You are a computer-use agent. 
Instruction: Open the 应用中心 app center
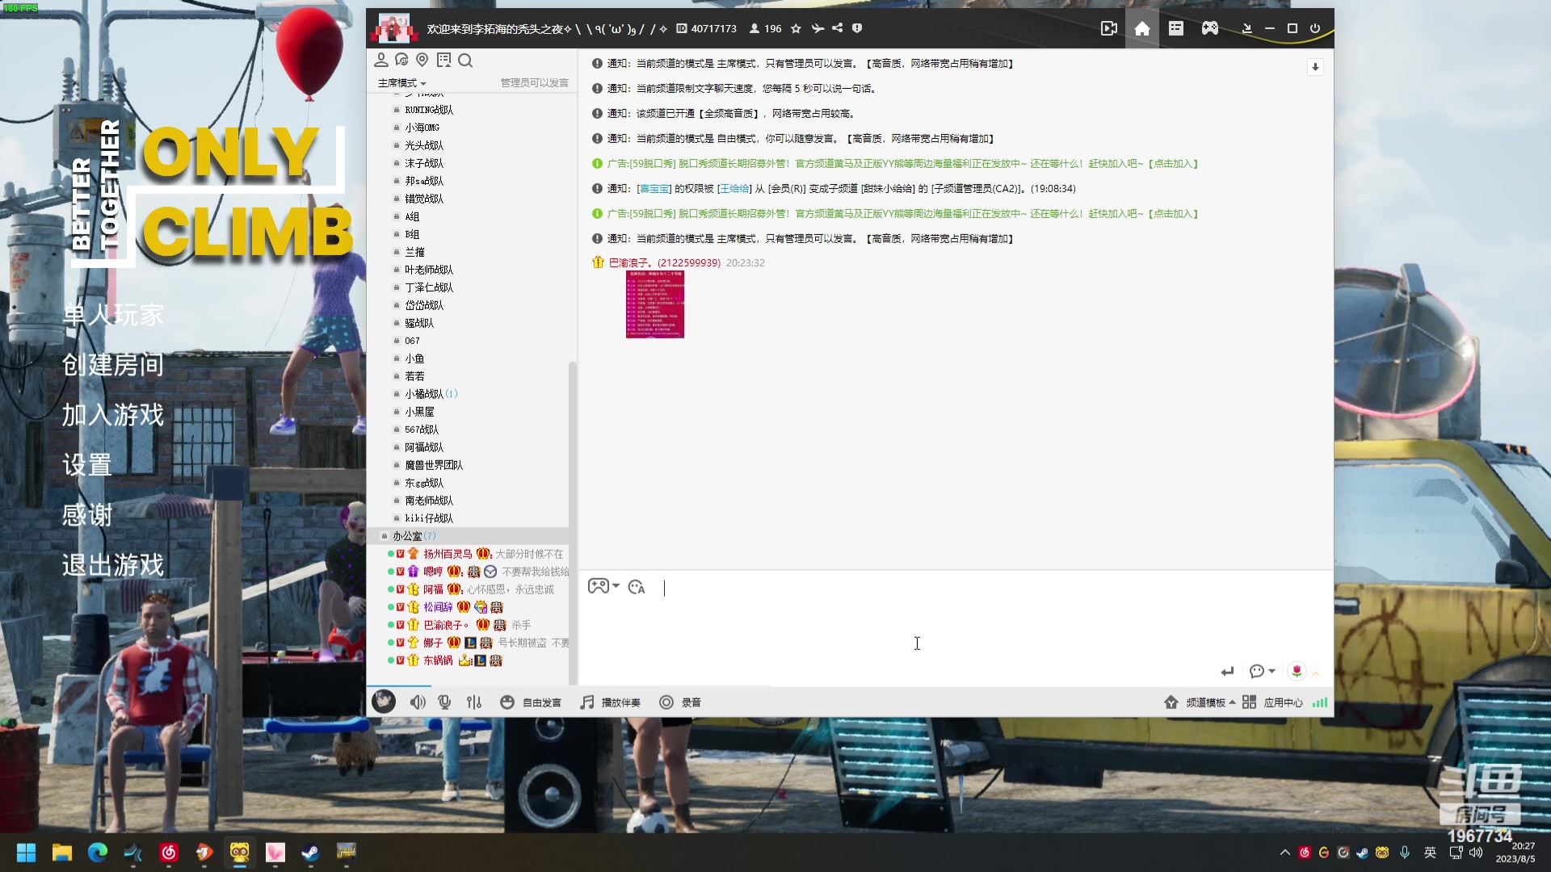pyautogui.click(x=1272, y=702)
